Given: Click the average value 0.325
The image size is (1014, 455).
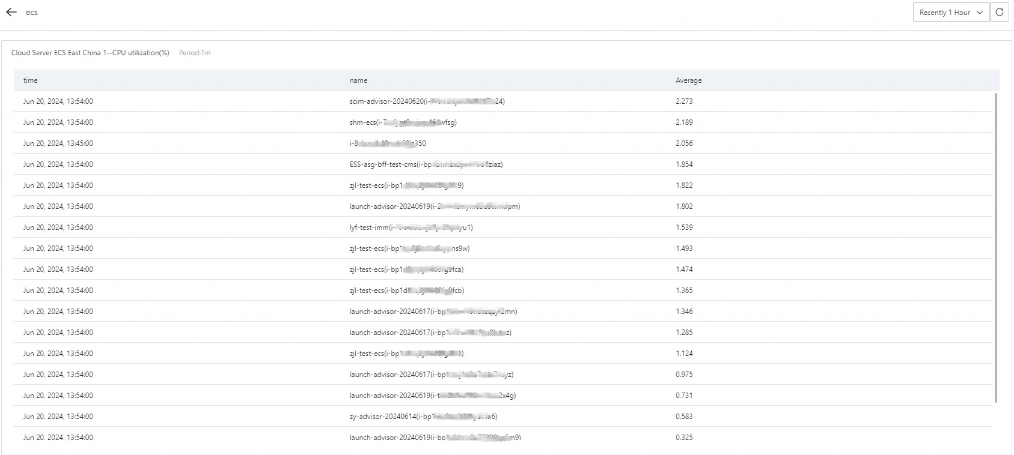Looking at the screenshot, I should [684, 438].
